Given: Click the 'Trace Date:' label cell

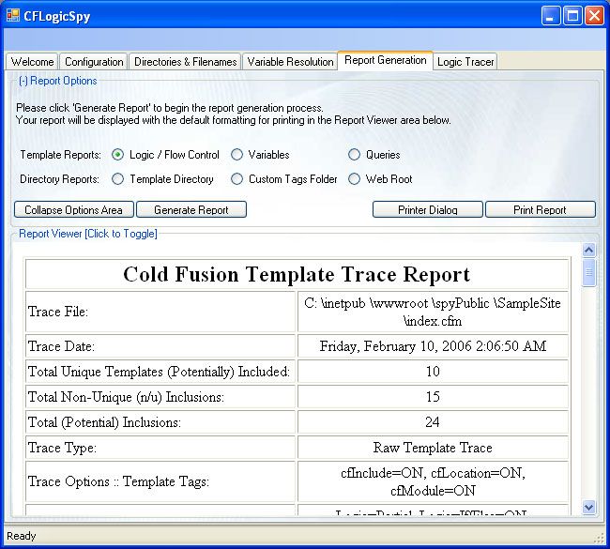Looking at the screenshot, I should (x=160, y=346).
